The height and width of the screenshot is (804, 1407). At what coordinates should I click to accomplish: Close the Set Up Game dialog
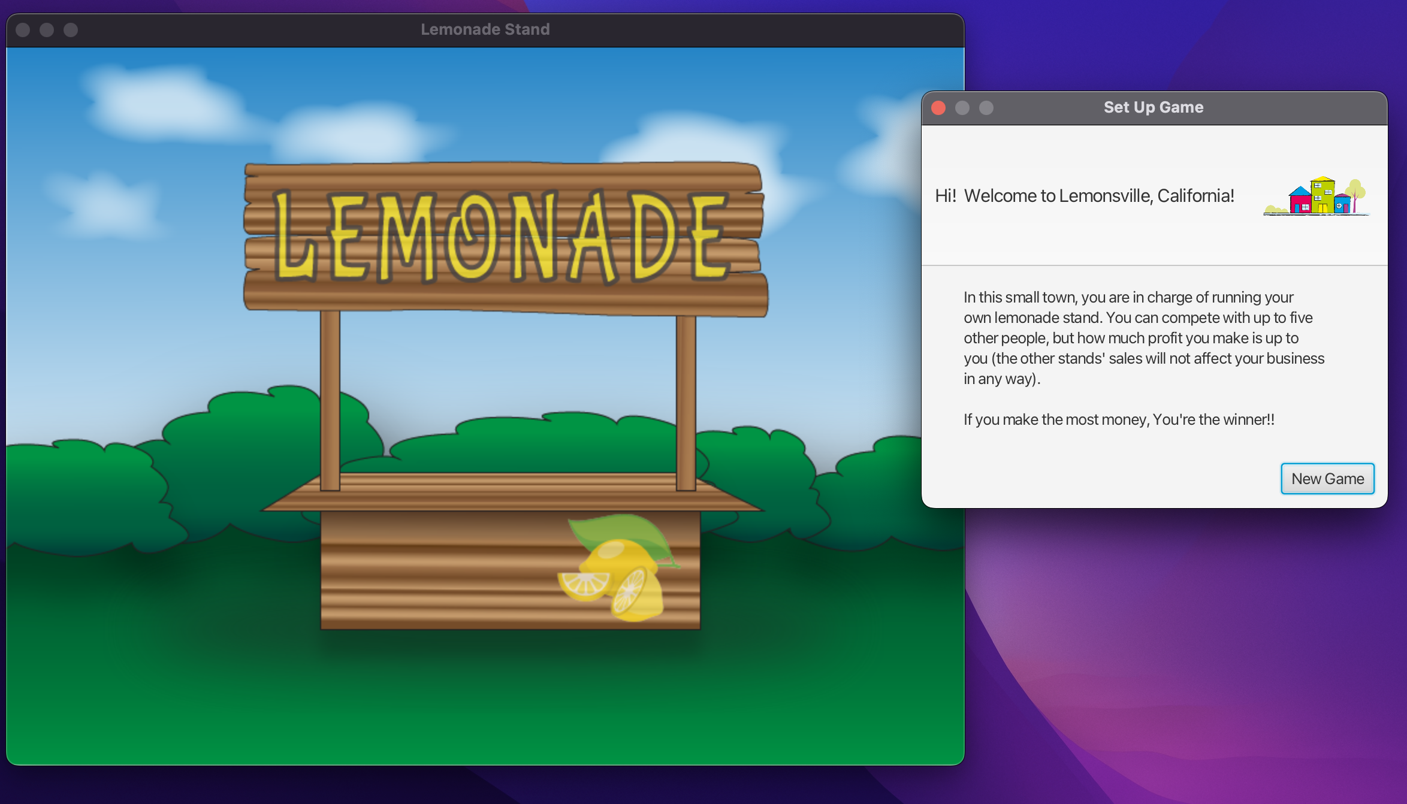pos(938,108)
